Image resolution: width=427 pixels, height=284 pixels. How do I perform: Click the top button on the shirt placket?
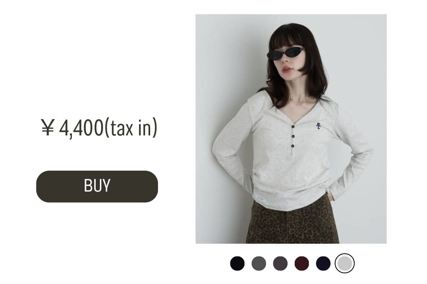pos(293,126)
